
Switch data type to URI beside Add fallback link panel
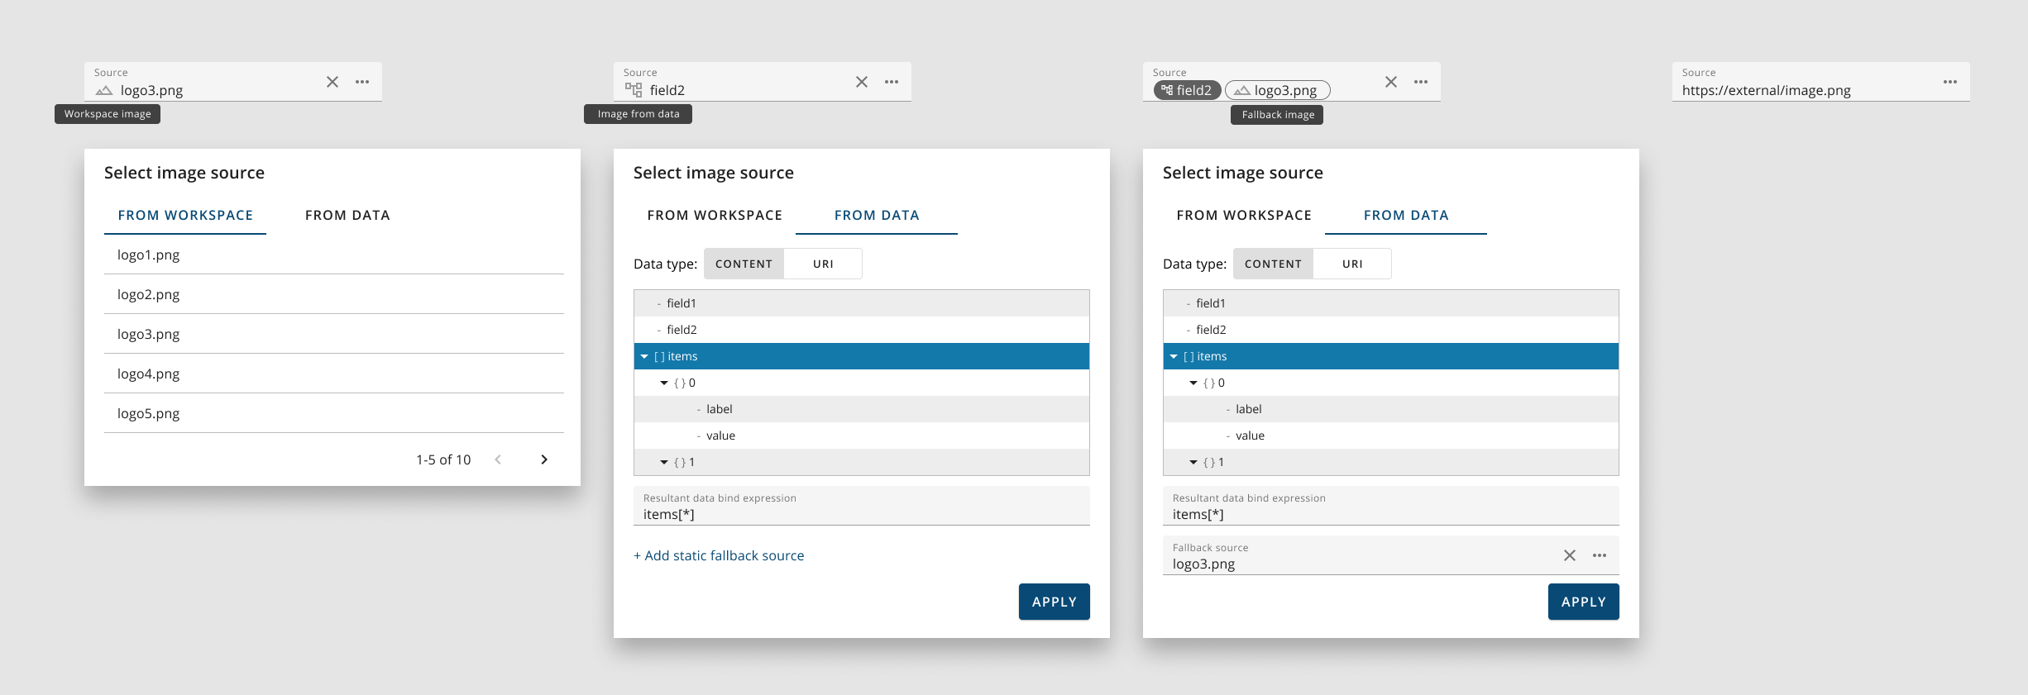pyautogui.click(x=823, y=264)
